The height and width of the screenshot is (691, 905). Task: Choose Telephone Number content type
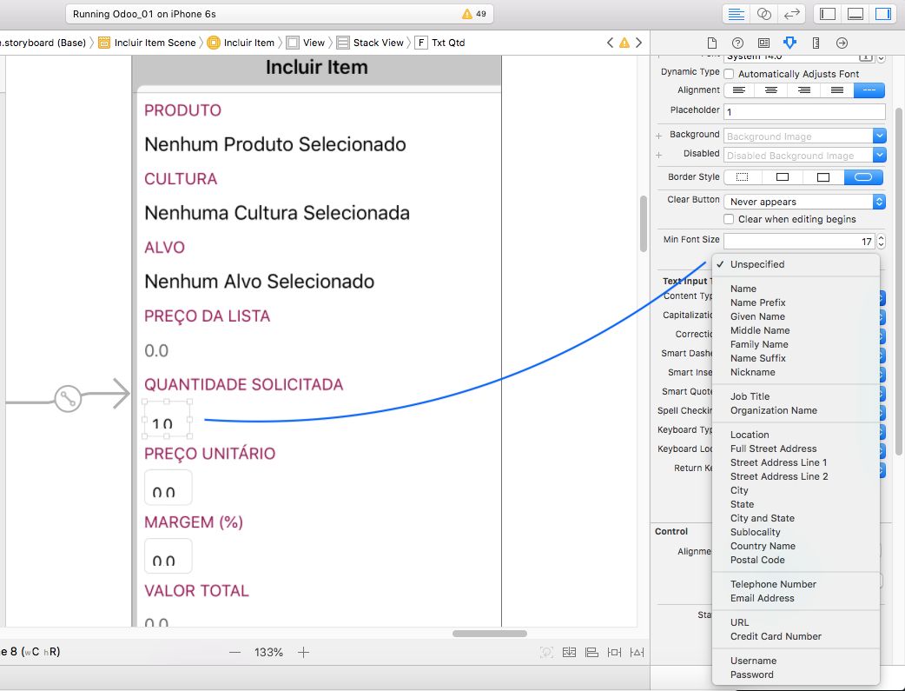(796, 584)
